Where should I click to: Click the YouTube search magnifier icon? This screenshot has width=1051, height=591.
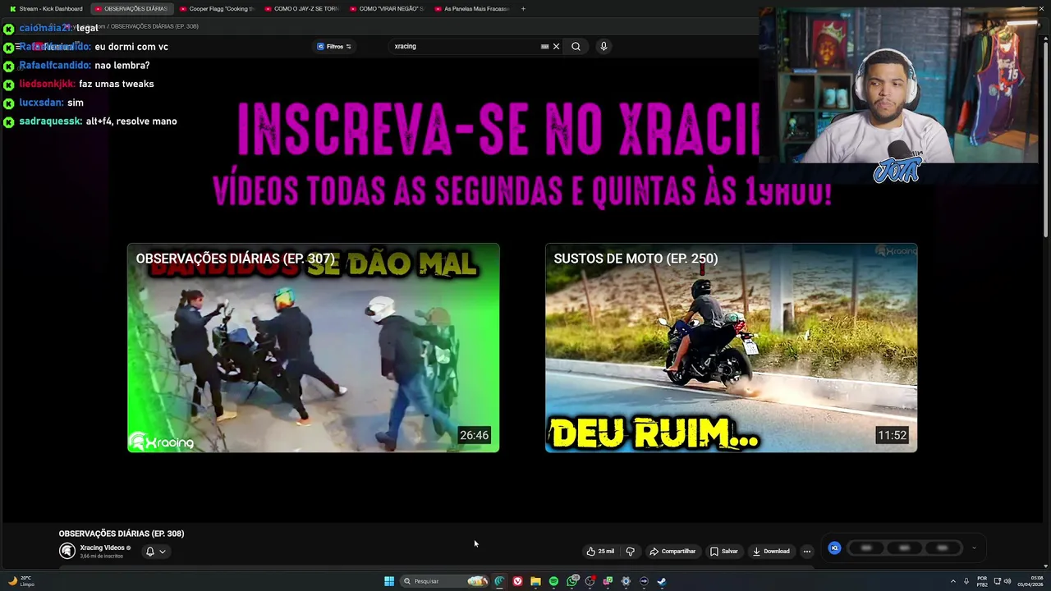pos(576,46)
